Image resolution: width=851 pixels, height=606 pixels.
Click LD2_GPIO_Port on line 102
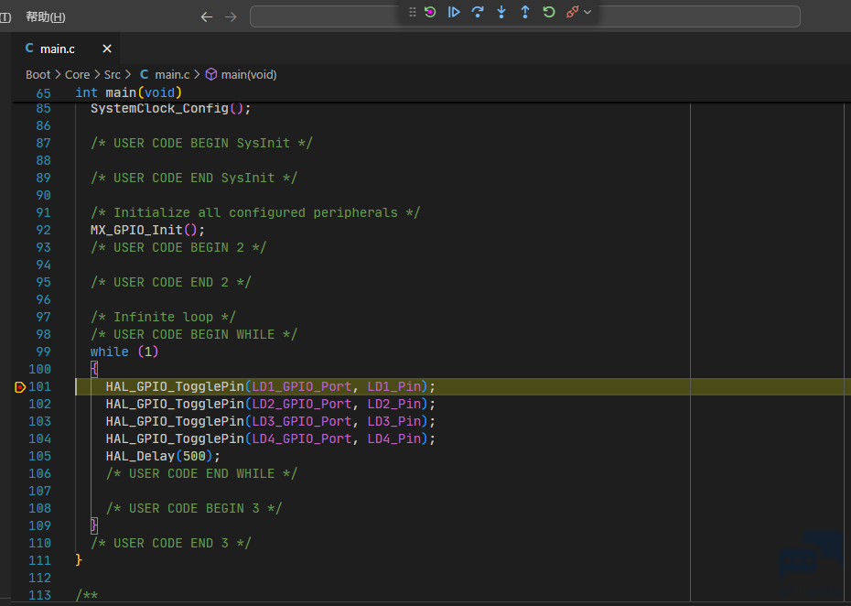point(302,404)
